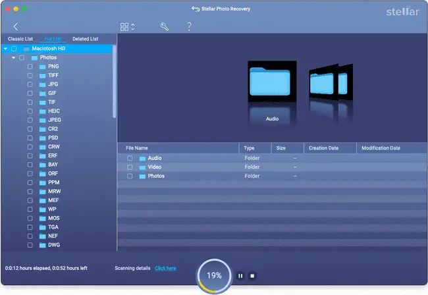Screen dimensions: 428x295
Task: Stop the scan
Action: click(x=252, y=276)
